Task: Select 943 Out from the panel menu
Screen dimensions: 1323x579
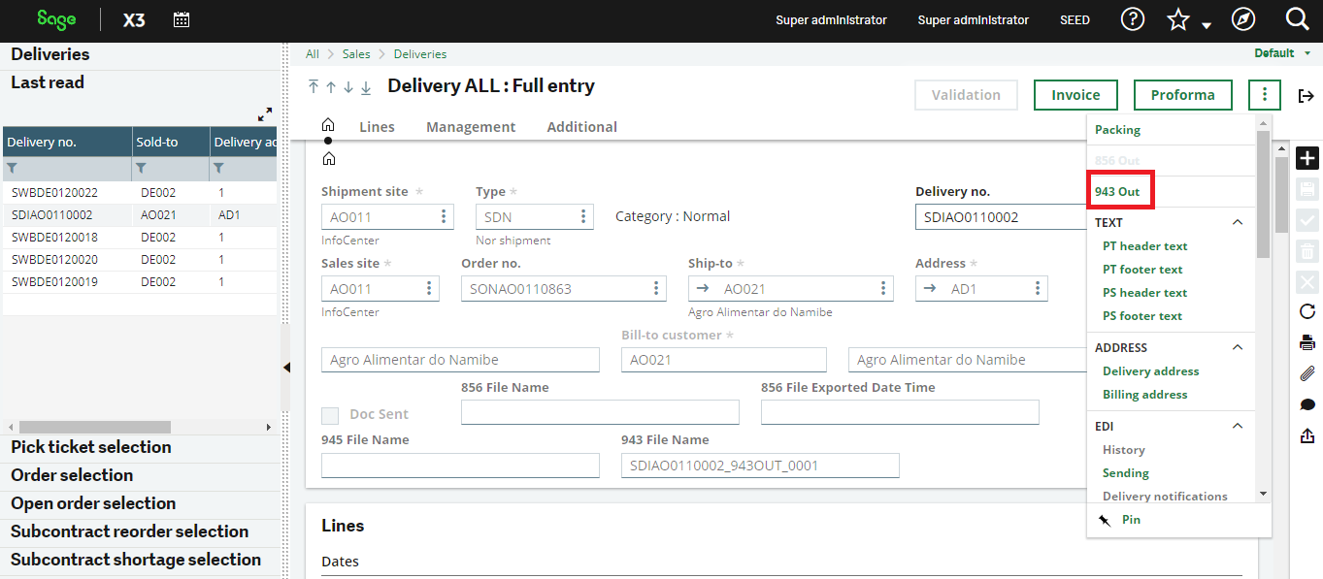Action: click(x=1119, y=191)
